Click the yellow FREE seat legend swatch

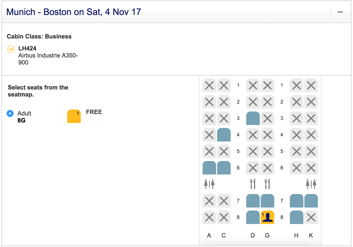click(74, 116)
